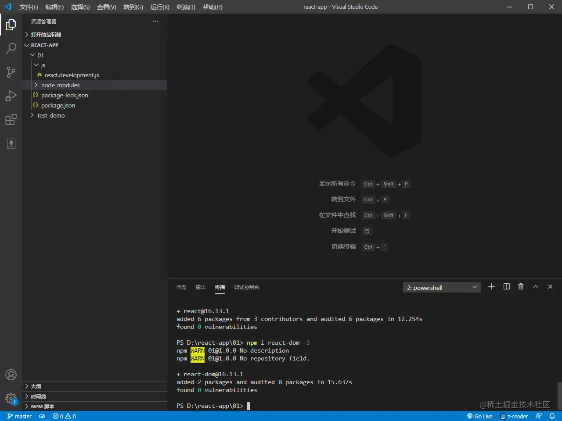Screen dimensions: 562x421
Task: Expand the 打开的编辑器 section
Action: [94, 35]
